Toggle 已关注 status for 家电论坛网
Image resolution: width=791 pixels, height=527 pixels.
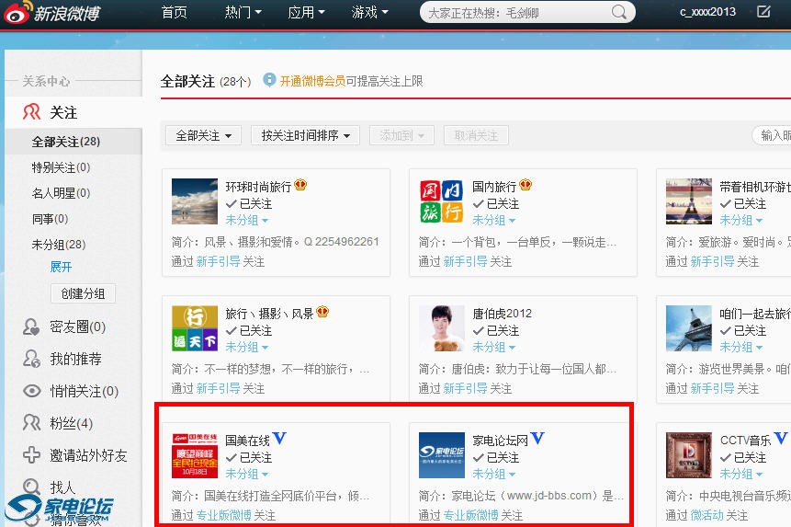pos(496,457)
